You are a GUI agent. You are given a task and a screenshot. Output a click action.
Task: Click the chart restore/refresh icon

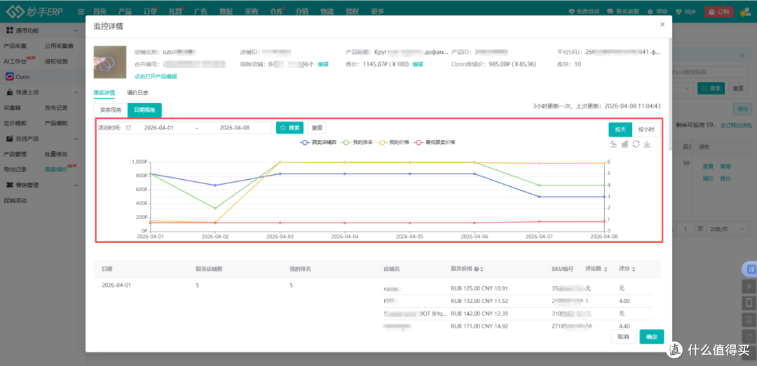point(636,143)
